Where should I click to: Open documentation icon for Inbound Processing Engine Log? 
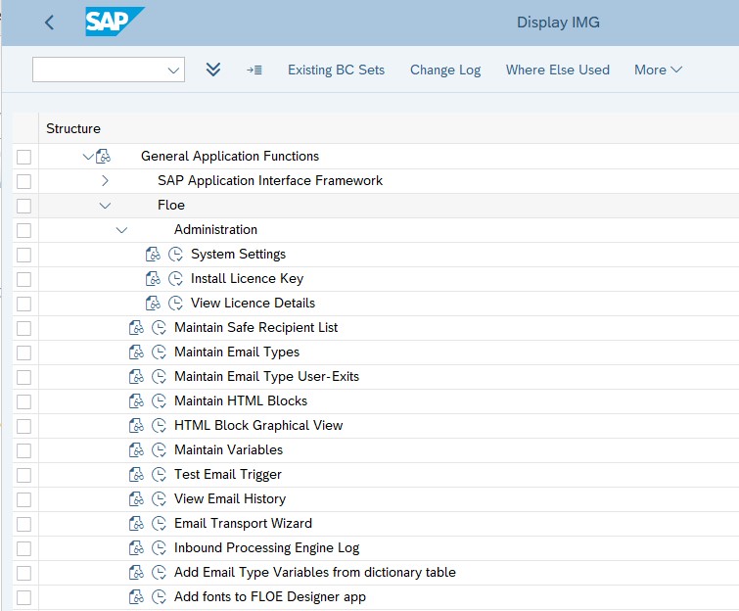[x=136, y=548]
